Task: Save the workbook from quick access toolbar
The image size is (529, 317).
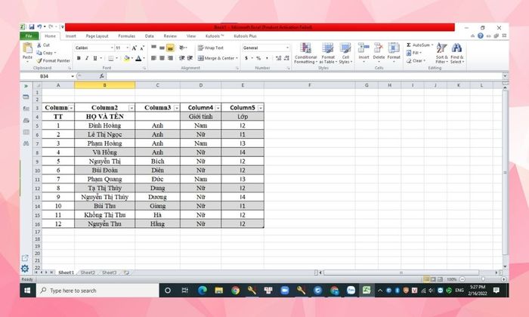Action: pos(32,26)
